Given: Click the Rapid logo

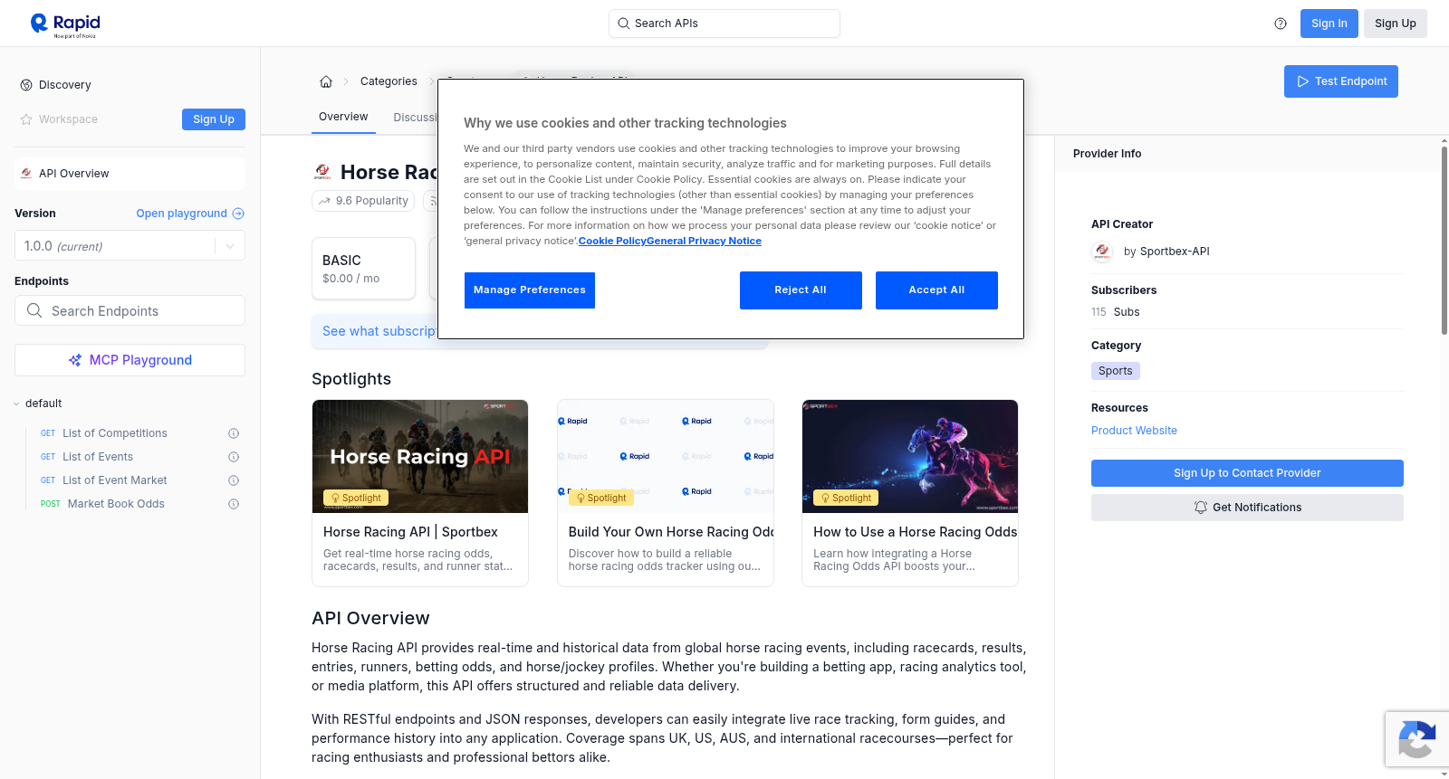Looking at the screenshot, I should coord(65,24).
